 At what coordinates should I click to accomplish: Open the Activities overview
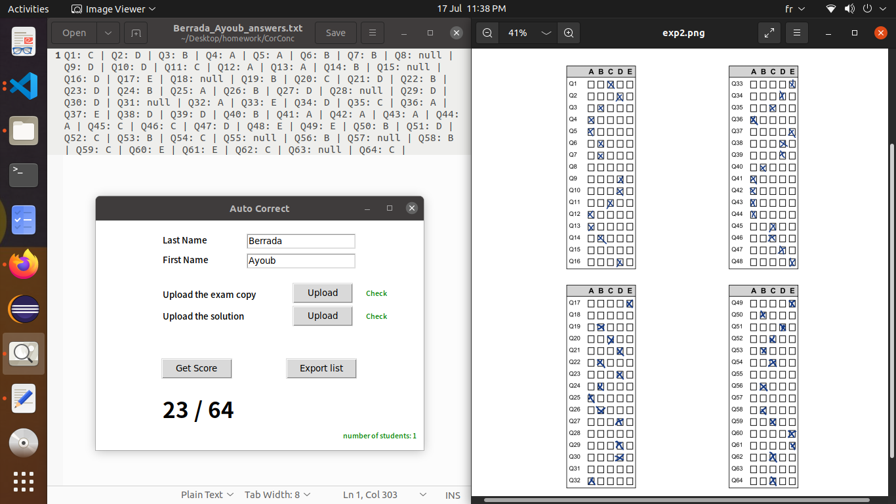tap(28, 9)
